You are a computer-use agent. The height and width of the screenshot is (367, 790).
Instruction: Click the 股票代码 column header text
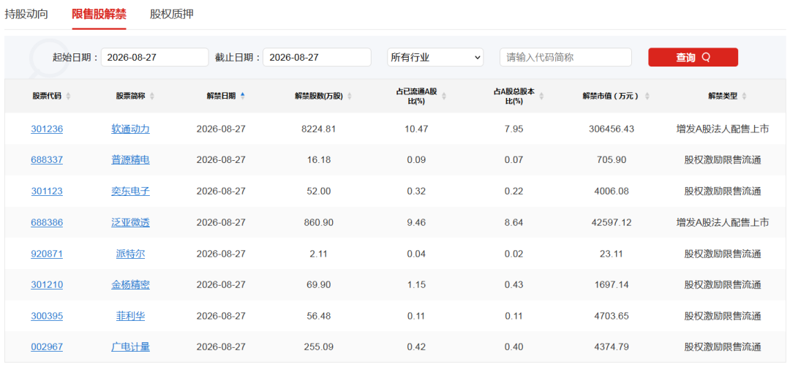[47, 97]
